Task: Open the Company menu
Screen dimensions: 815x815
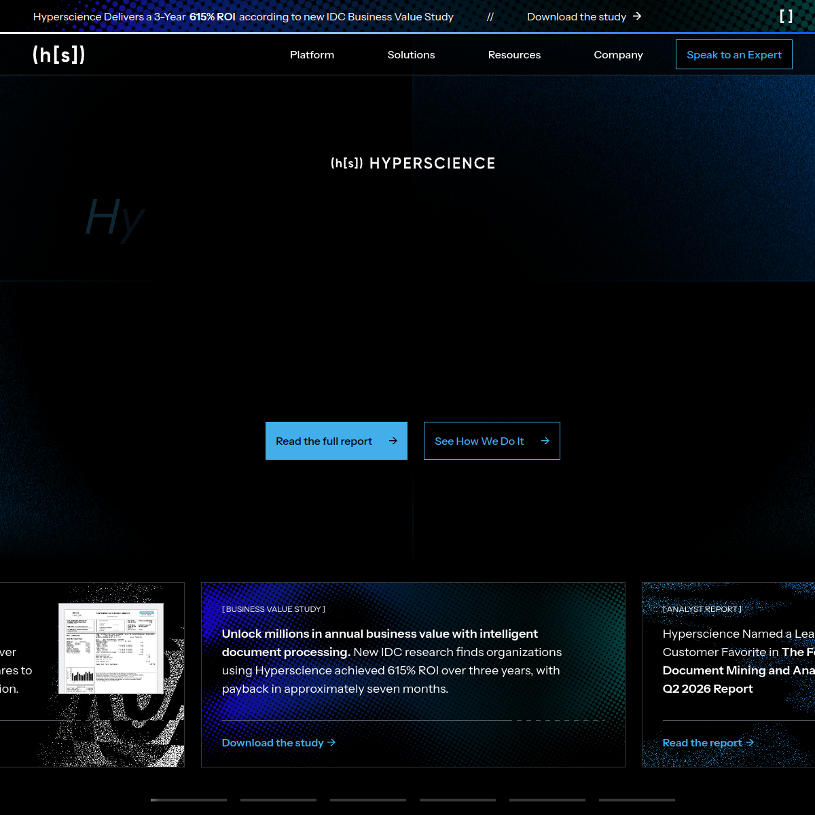Action: click(x=618, y=55)
